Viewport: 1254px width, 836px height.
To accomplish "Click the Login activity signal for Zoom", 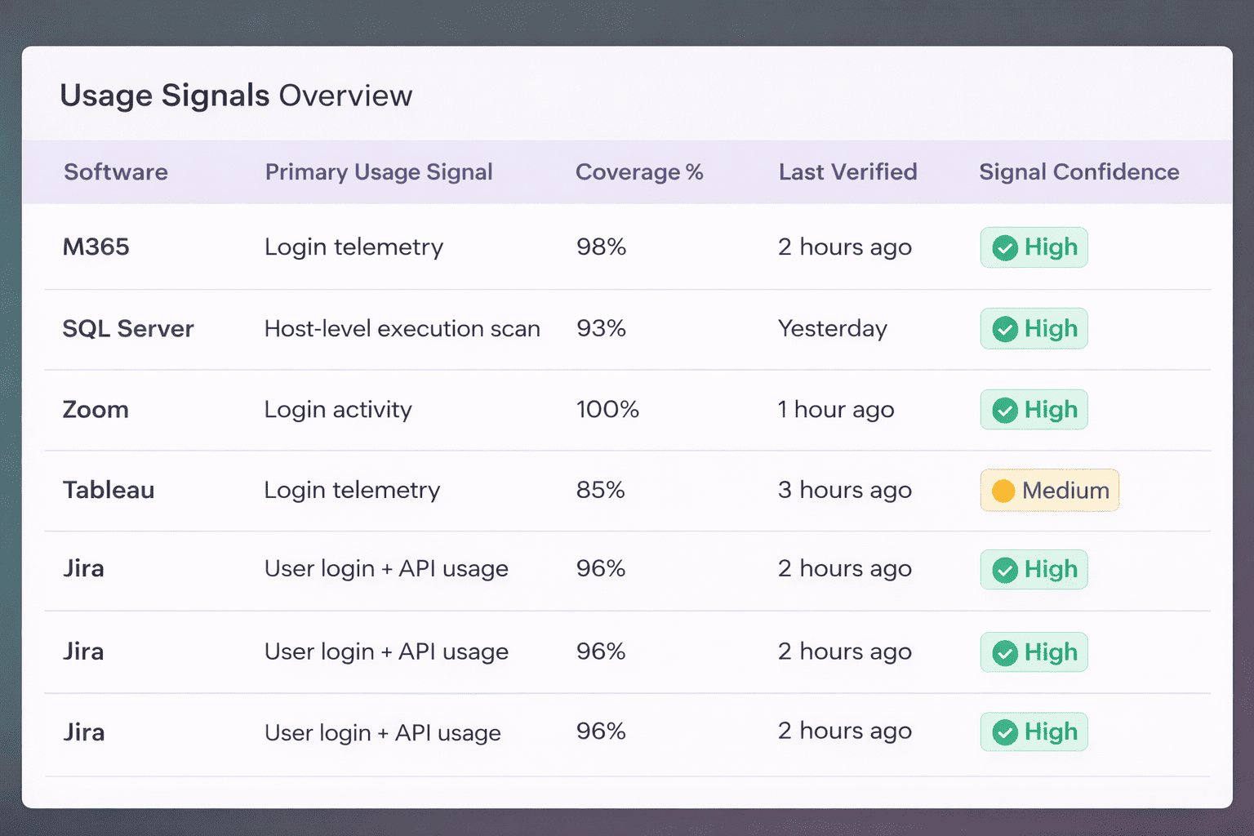I will tap(338, 410).
